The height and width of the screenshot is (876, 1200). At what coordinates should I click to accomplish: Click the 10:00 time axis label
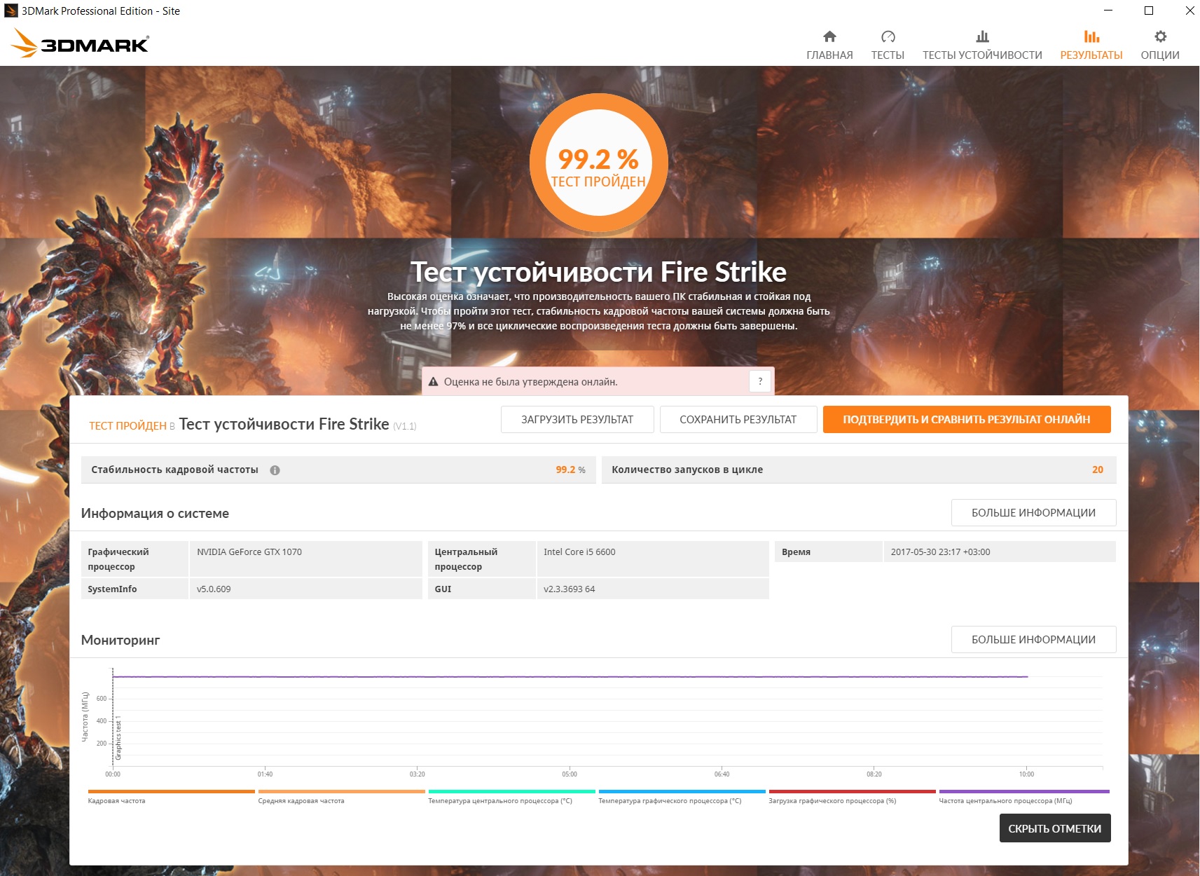coord(1026,774)
